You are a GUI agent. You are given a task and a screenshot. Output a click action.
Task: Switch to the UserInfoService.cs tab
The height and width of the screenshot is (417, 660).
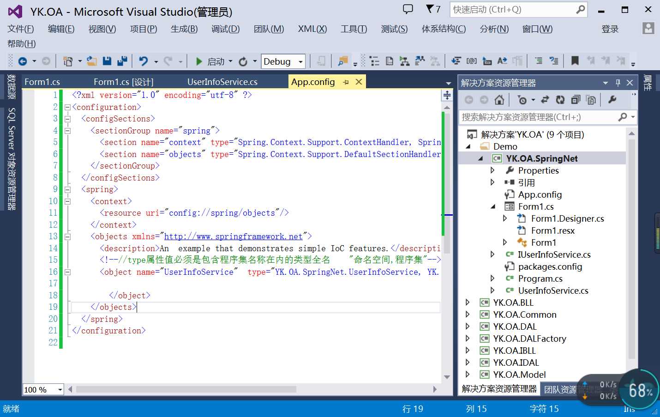(x=222, y=82)
